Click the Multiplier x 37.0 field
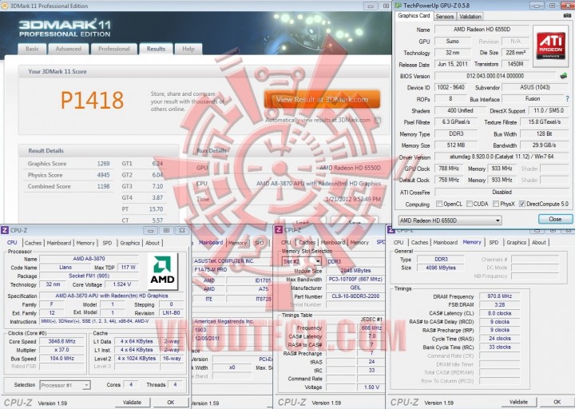The width and height of the screenshot is (575, 409). click(x=61, y=350)
